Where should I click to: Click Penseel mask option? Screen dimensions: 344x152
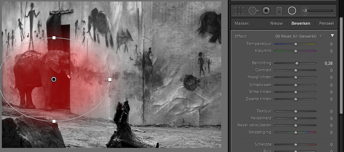326,23
